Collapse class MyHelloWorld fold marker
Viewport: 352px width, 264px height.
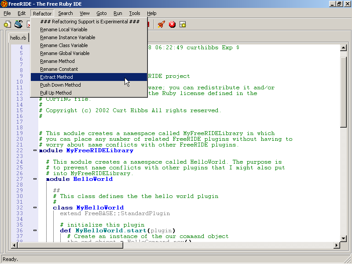(35, 208)
